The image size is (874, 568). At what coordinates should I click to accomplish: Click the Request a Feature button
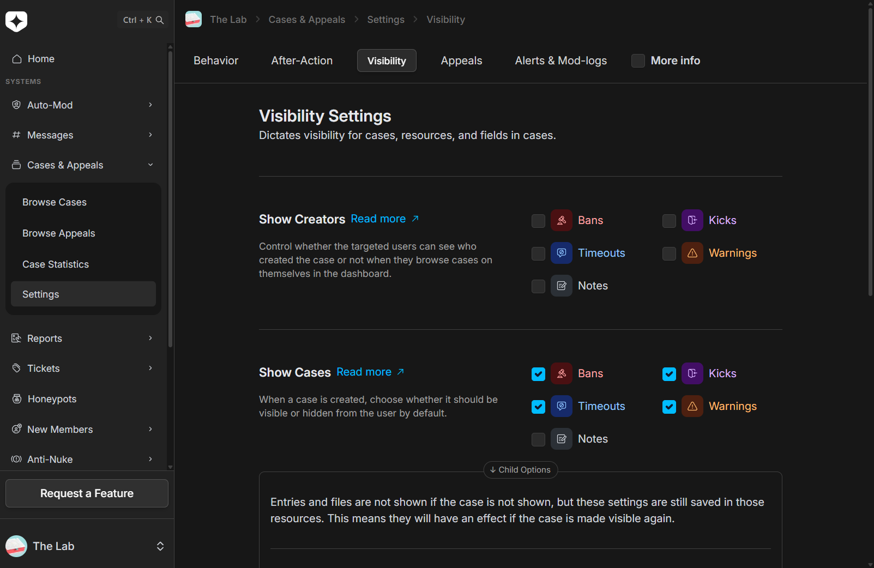(x=87, y=493)
